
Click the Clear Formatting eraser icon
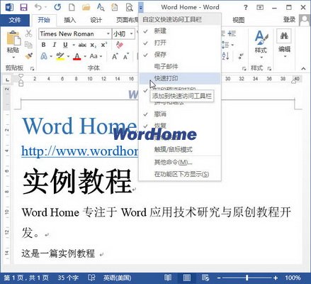120,45
